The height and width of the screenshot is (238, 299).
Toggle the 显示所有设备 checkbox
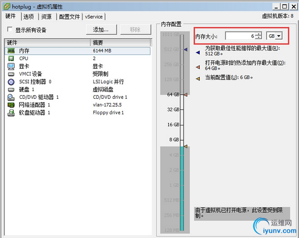[x=10, y=29]
